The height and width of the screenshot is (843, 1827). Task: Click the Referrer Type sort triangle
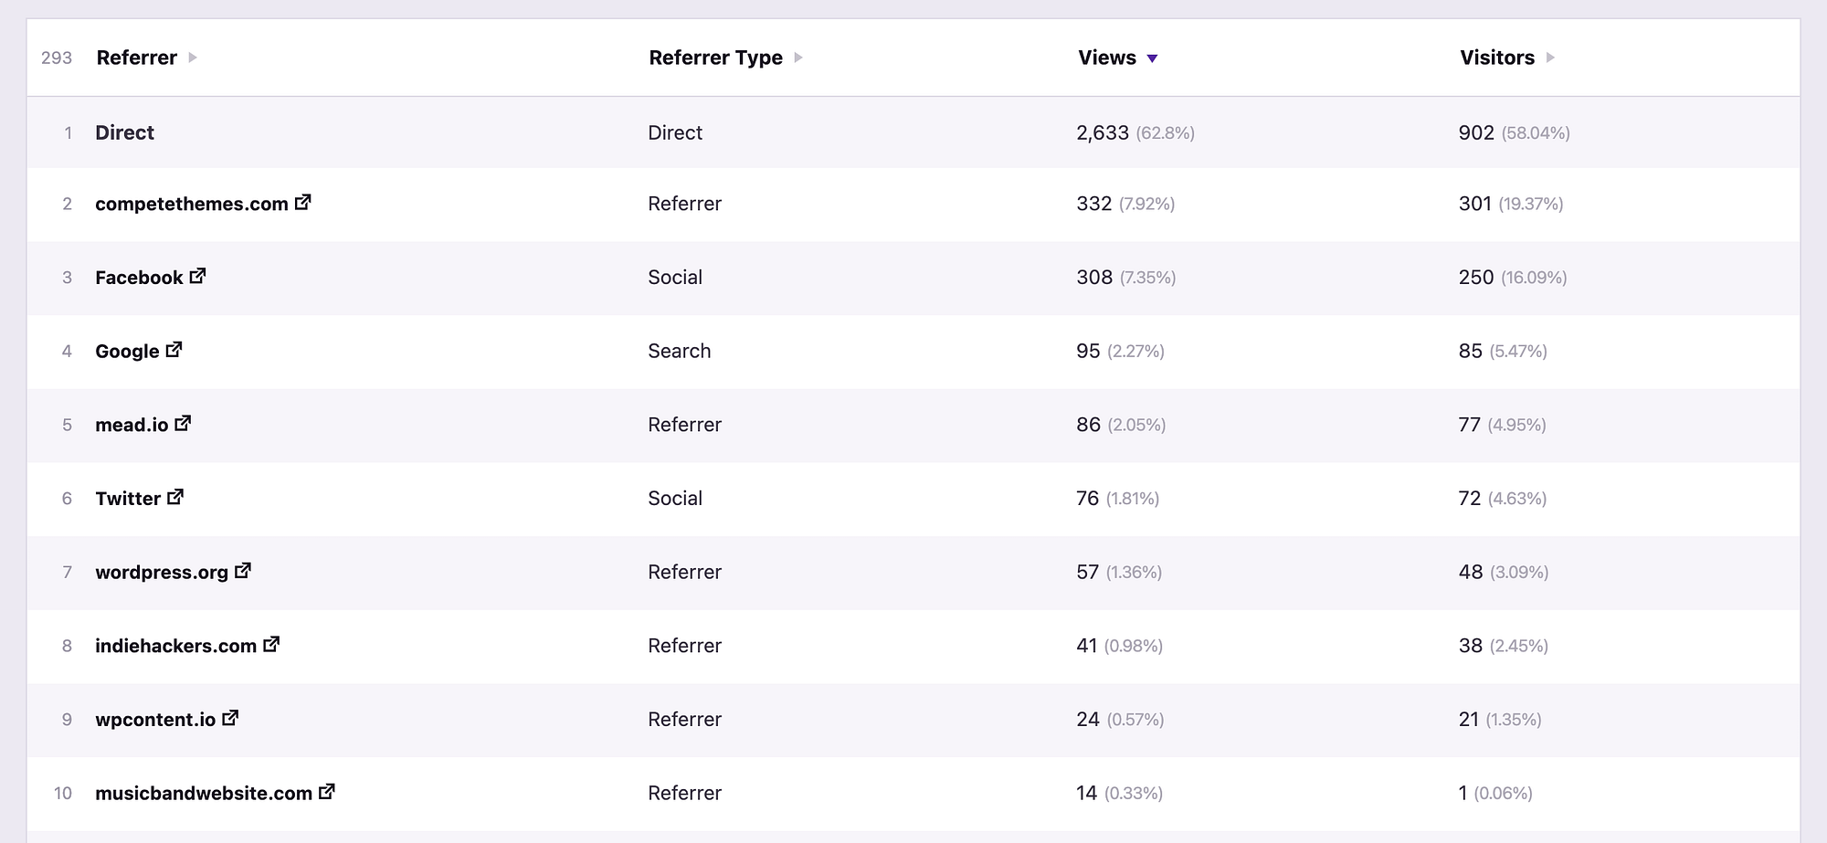point(798,58)
